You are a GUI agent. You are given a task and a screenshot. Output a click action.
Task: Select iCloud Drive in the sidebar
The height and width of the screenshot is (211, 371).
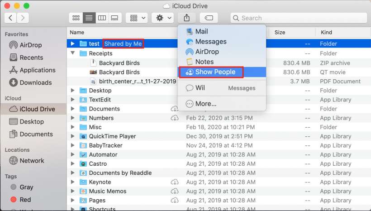(33, 109)
